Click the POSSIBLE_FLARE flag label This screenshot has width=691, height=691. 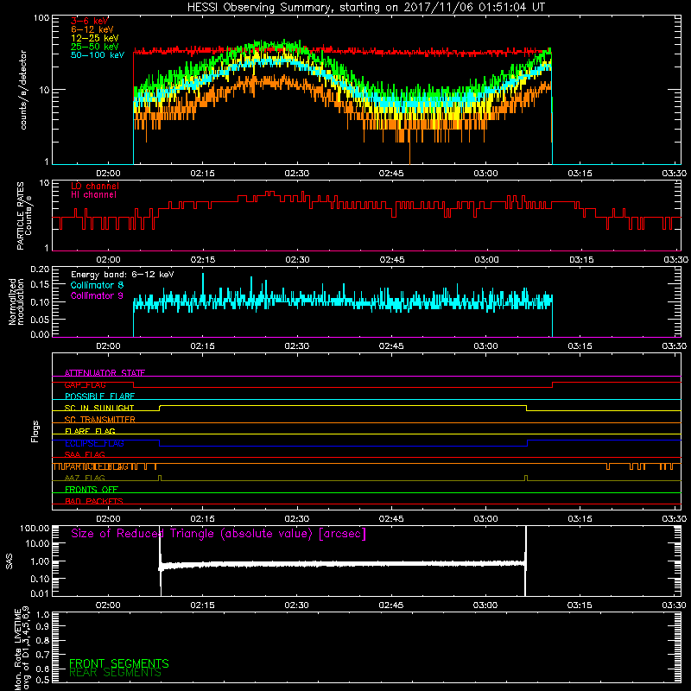[99, 396]
